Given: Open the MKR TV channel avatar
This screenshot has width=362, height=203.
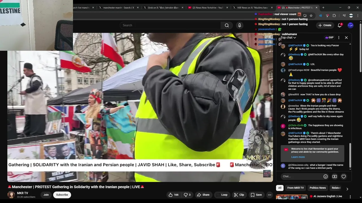Looking at the screenshot, I should click(11, 195).
